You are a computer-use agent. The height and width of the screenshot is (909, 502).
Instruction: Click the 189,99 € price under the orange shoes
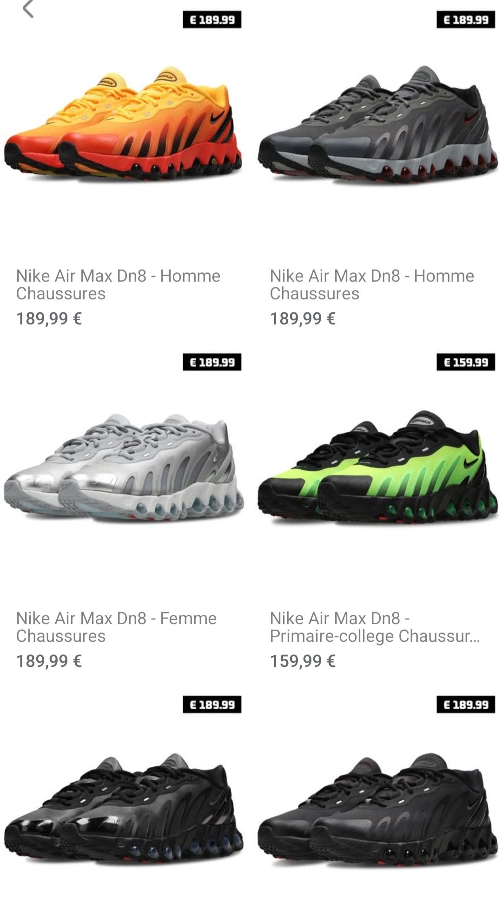click(49, 318)
